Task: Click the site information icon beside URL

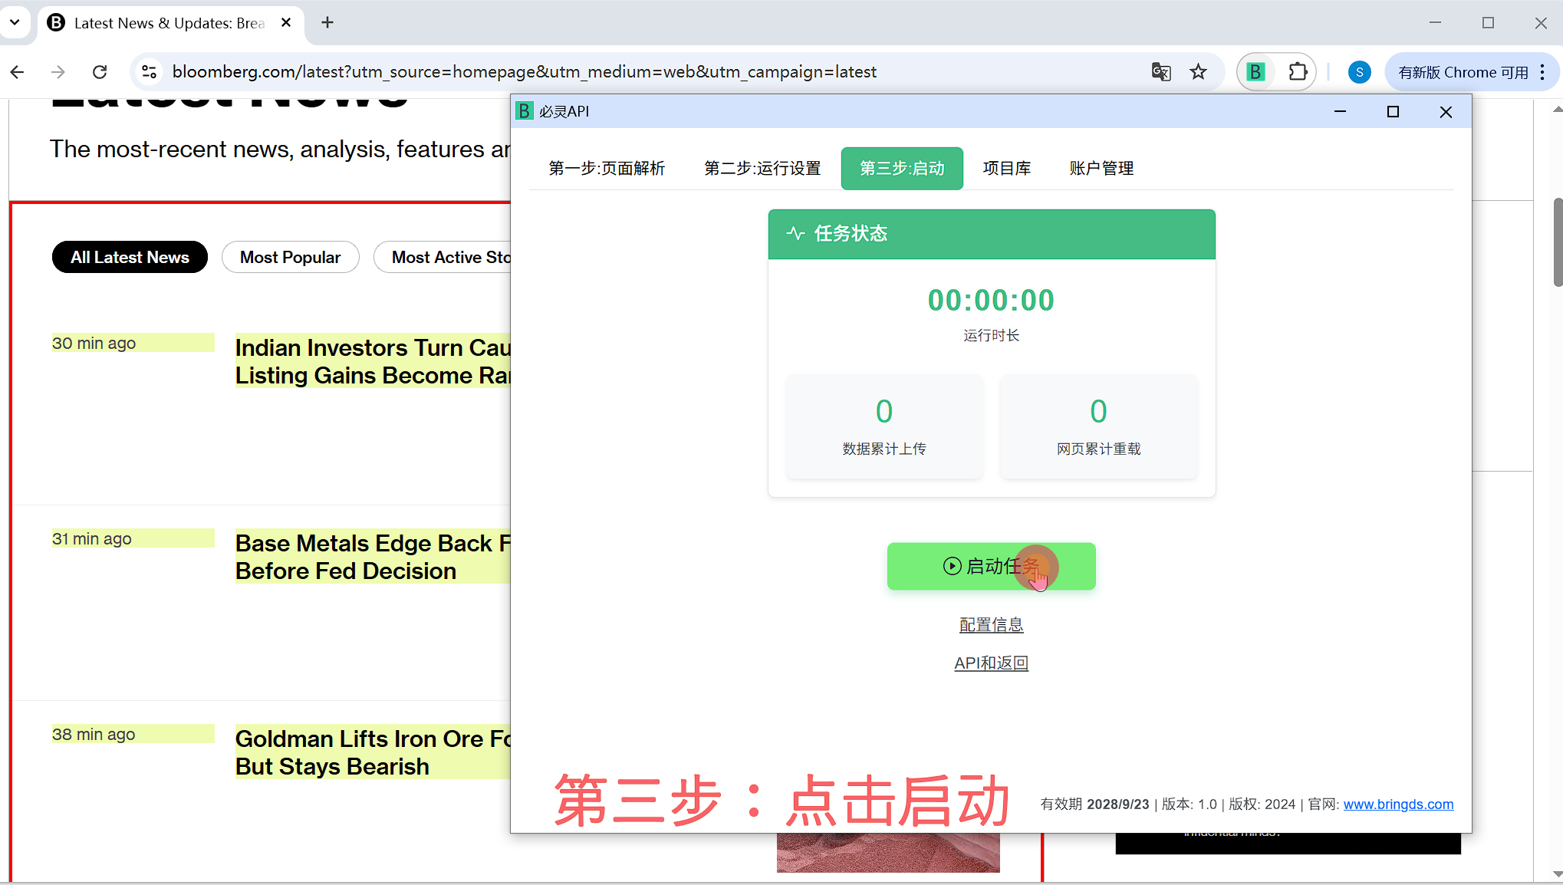Action: click(149, 72)
